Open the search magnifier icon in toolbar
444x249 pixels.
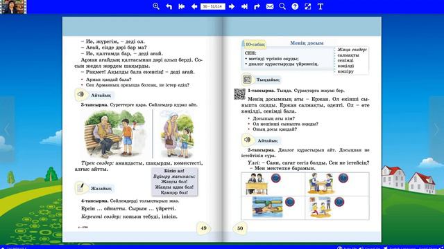(x=282, y=6)
